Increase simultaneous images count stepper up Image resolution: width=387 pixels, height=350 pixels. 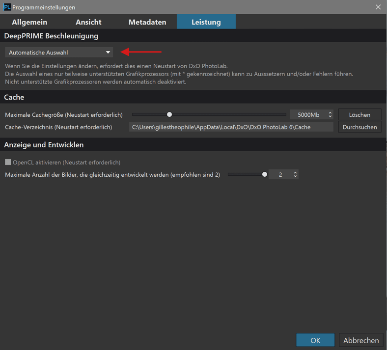click(x=295, y=173)
